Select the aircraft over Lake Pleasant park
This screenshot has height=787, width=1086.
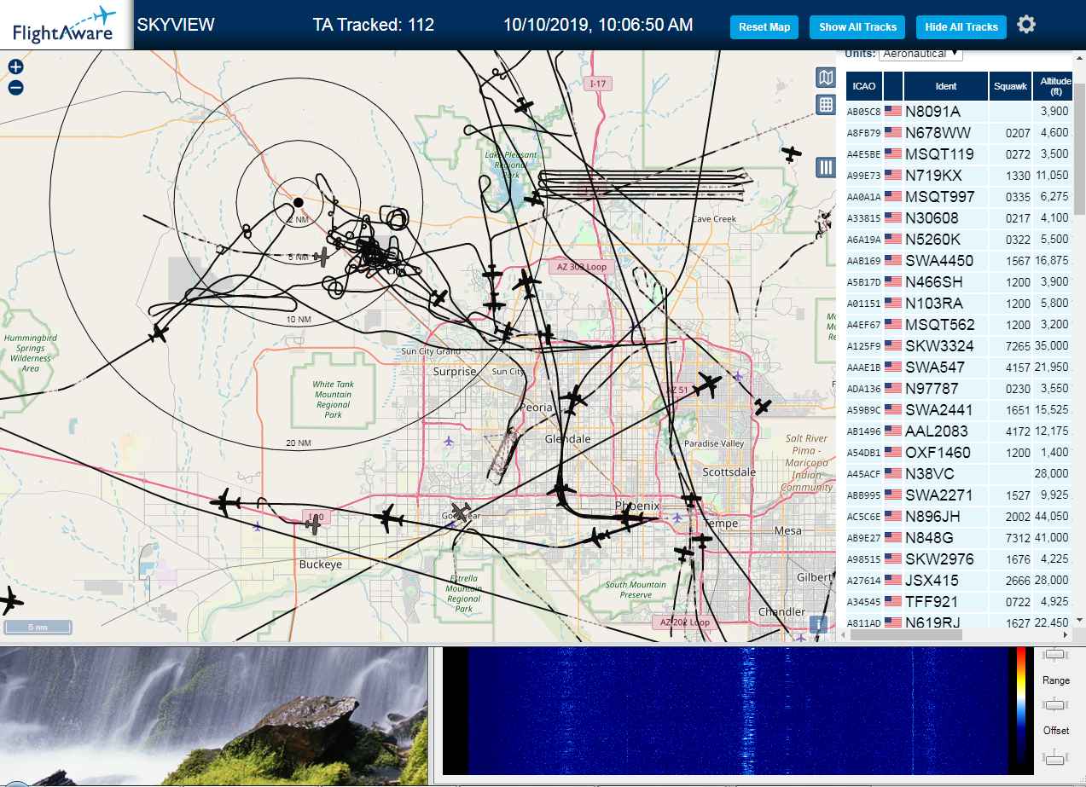(x=535, y=199)
